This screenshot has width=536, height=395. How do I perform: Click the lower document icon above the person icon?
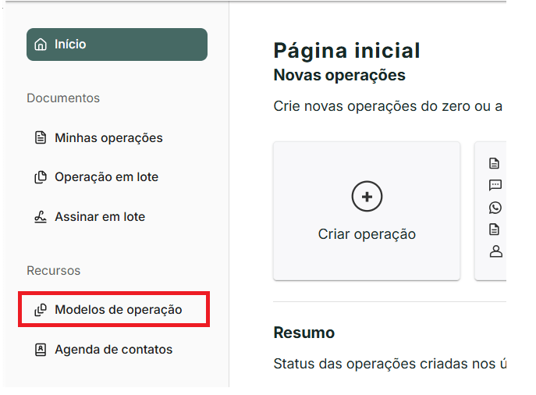[495, 230]
